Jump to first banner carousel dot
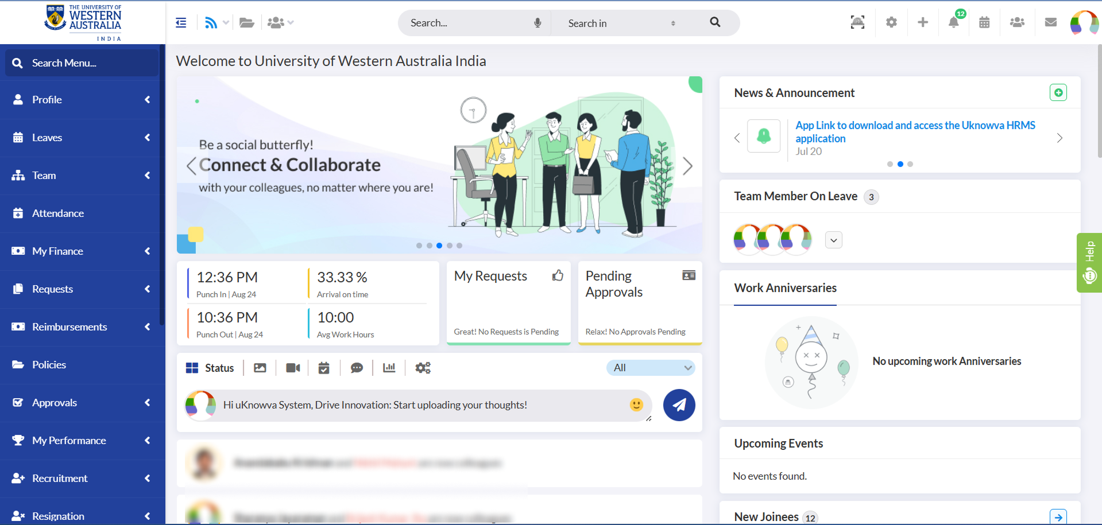Screen dimensions: 1102x525 click(x=419, y=246)
